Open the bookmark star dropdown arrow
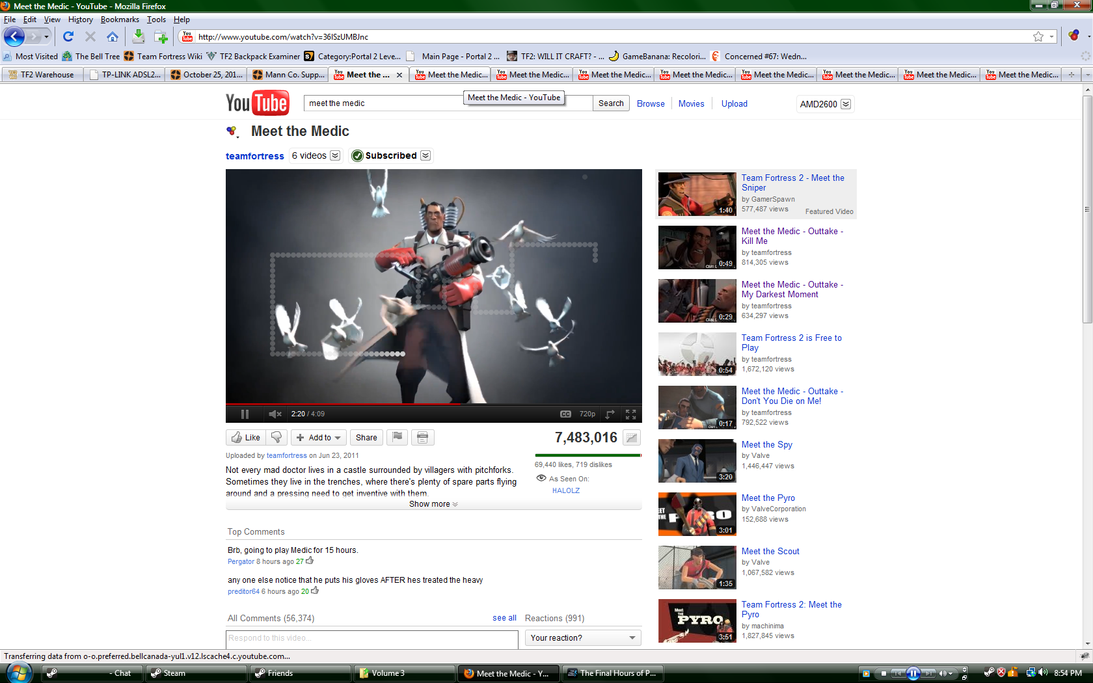Viewport: 1093px width, 683px height. coord(1051,36)
